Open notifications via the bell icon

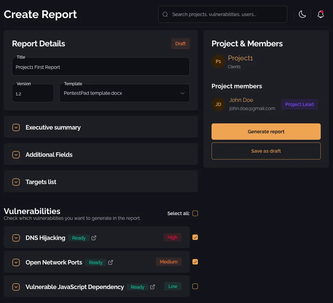[x=320, y=14]
